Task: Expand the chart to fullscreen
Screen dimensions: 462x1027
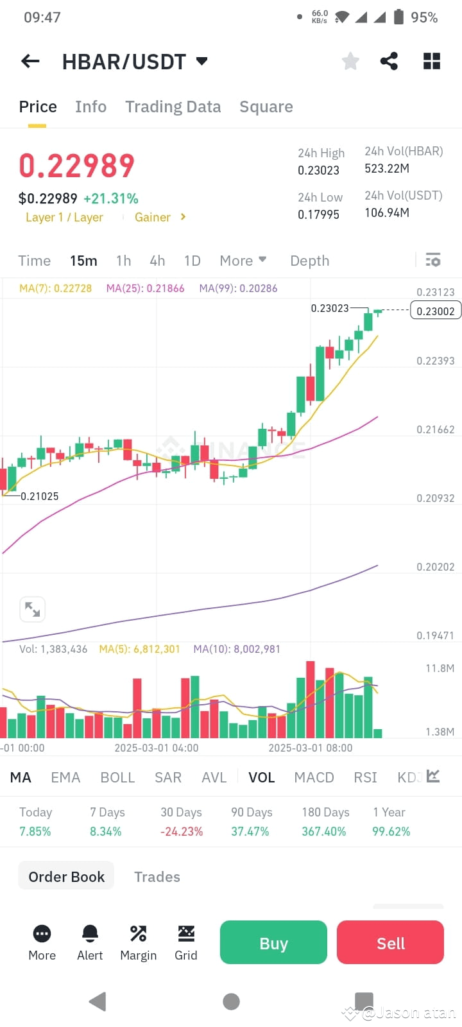Action: (x=32, y=609)
